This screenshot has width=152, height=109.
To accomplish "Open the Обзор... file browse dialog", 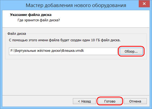I will pyautogui.click(x=131, y=51).
